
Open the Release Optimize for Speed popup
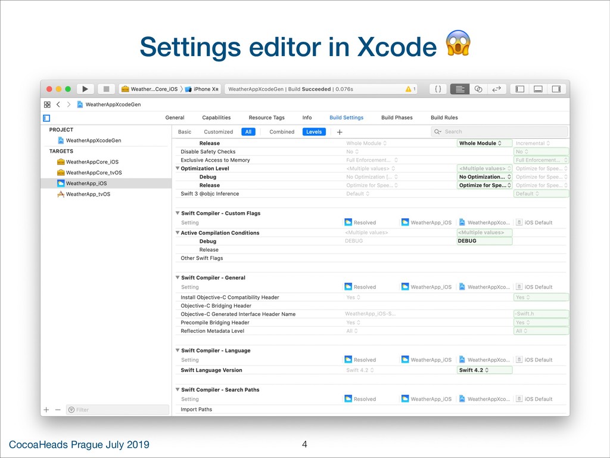pyautogui.click(x=484, y=185)
